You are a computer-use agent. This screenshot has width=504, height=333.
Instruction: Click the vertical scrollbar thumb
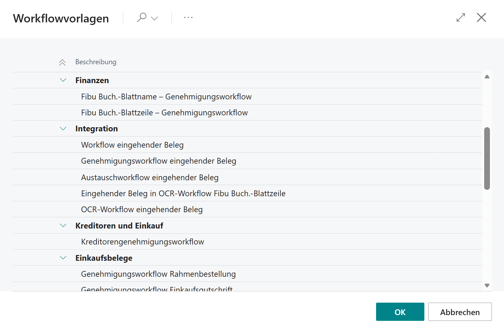click(x=487, y=159)
